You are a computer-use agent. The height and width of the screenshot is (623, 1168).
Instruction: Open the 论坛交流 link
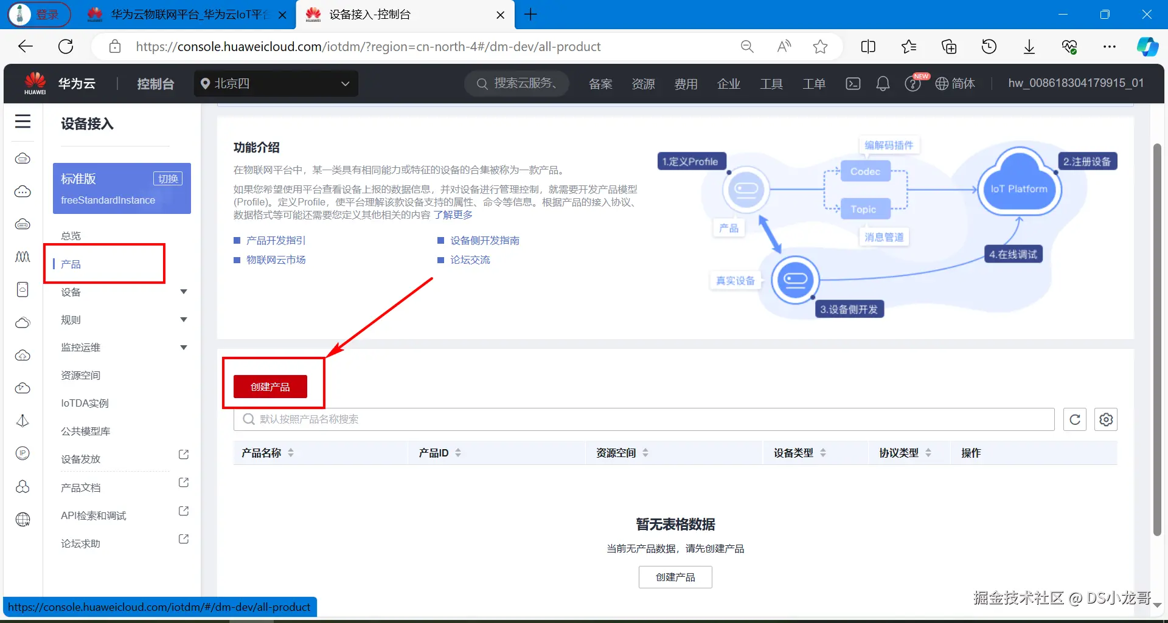coord(470,260)
